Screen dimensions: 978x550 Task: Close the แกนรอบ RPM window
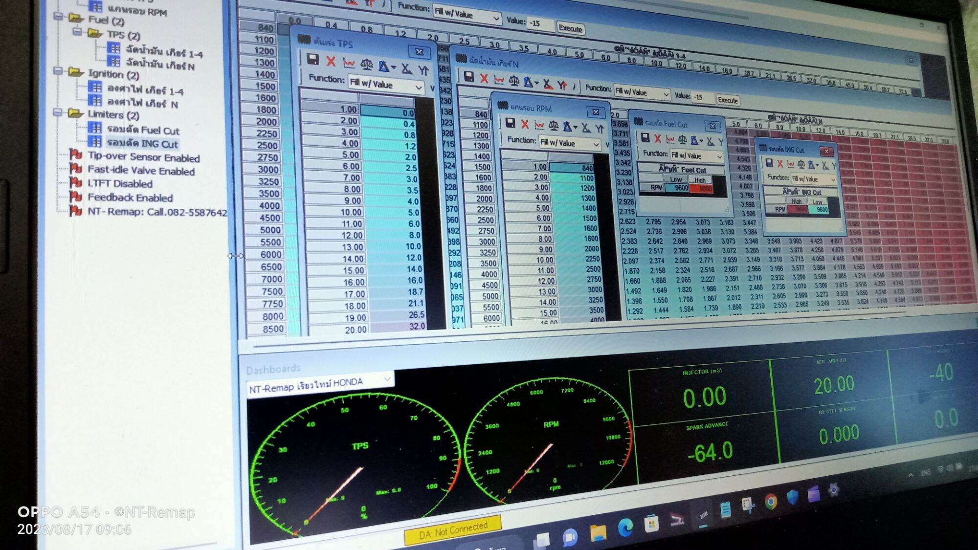(x=596, y=112)
